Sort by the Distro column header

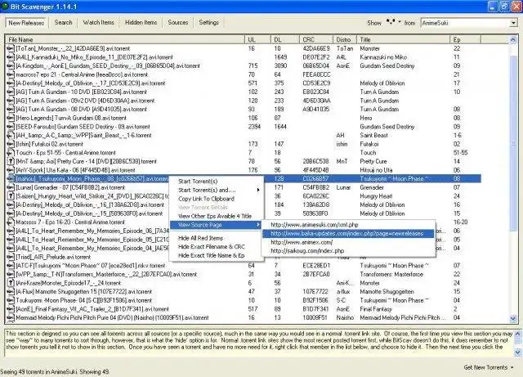(x=345, y=39)
